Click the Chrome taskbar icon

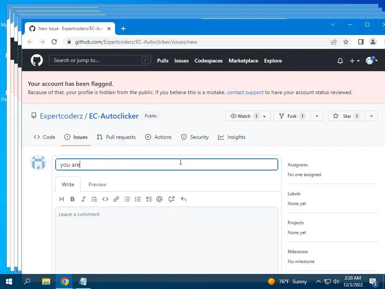65,281
